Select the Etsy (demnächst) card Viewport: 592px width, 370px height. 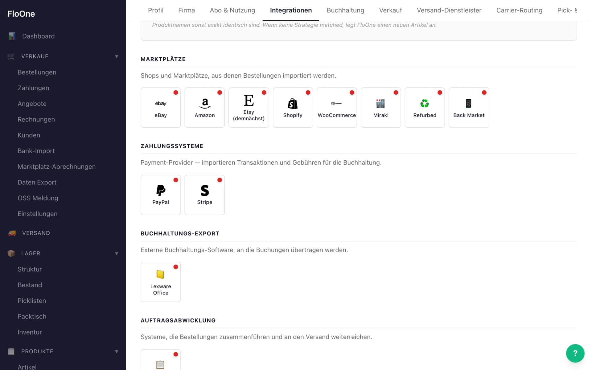coord(249,107)
